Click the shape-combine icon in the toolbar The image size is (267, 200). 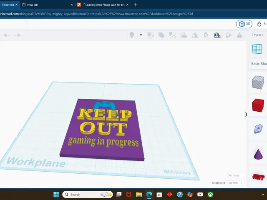click(161, 35)
